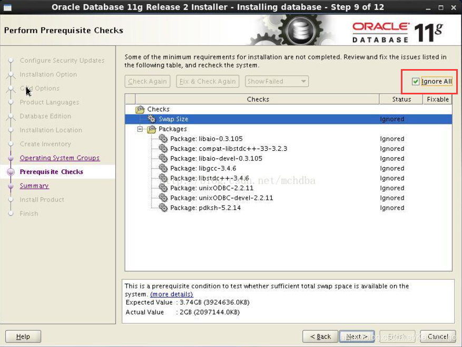Click the Install Product step
This screenshot has height=347, width=462.
[x=42, y=200]
